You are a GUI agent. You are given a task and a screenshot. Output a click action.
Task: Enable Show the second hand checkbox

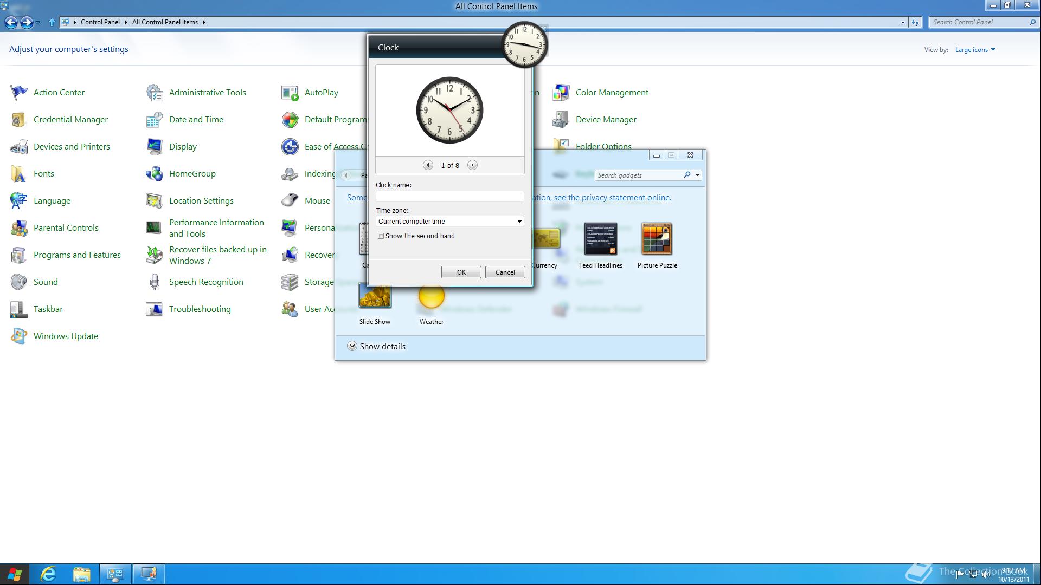pyautogui.click(x=381, y=236)
